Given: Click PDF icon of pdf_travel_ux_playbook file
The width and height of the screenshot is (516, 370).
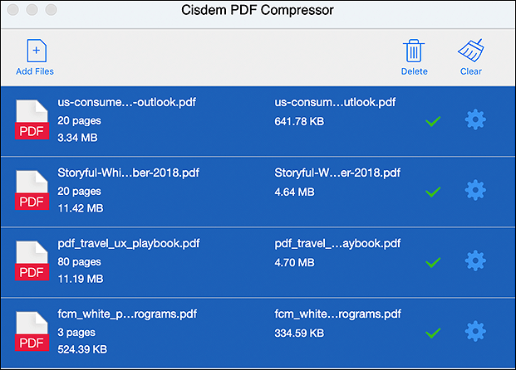Looking at the screenshot, I should coord(32,260).
